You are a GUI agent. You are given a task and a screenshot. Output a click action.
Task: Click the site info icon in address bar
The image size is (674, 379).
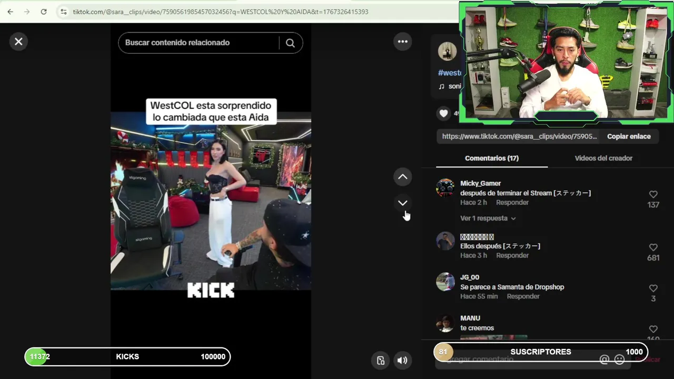[63, 12]
